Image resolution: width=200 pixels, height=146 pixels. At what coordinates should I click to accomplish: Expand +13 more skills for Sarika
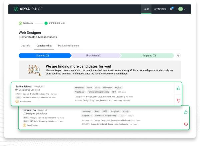tap(122, 92)
